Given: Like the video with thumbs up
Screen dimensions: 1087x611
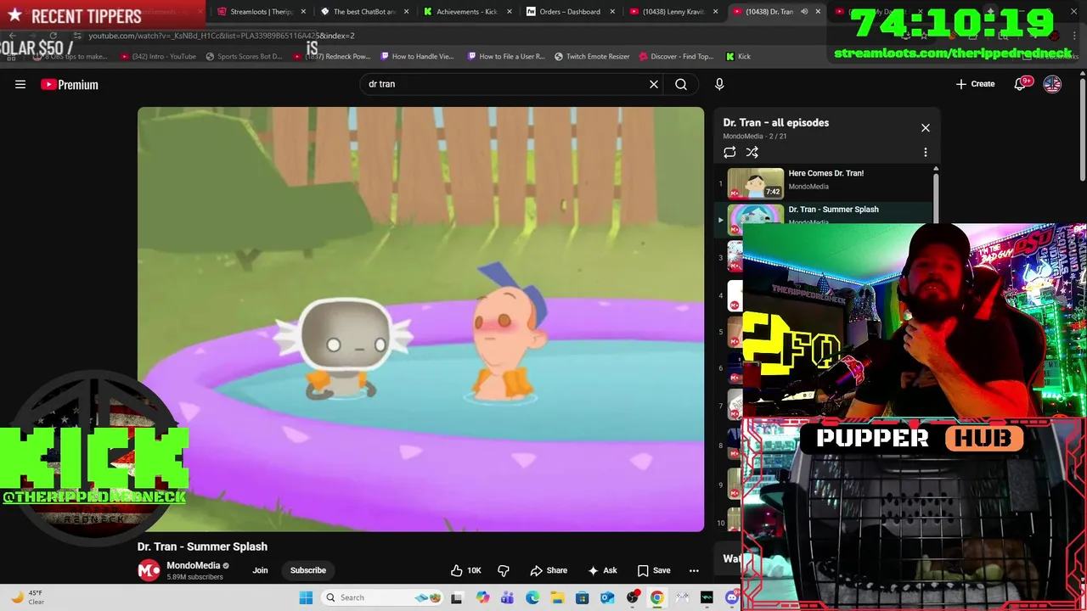Looking at the screenshot, I should (465, 570).
